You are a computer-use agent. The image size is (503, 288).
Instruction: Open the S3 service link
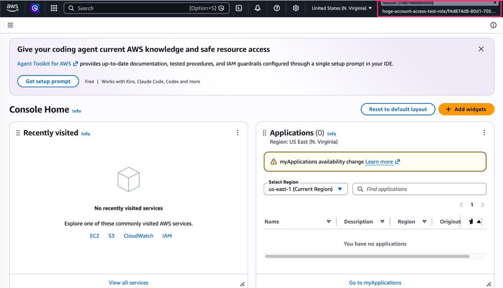111,236
